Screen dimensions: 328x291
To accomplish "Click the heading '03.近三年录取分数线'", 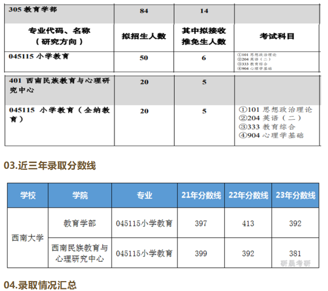I will [x=50, y=166].
